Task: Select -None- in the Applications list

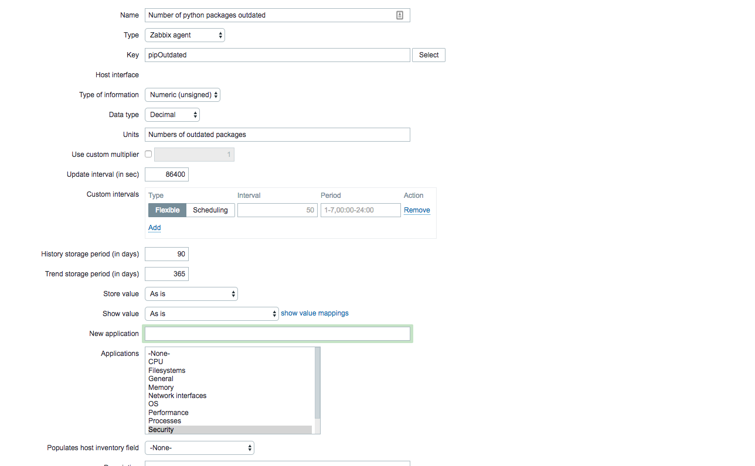Action: (230, 354)
